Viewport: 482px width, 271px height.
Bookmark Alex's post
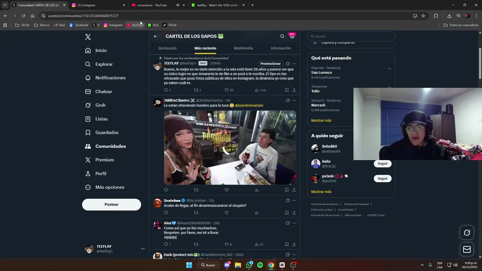pyautogui.click(x=287, y=245)
